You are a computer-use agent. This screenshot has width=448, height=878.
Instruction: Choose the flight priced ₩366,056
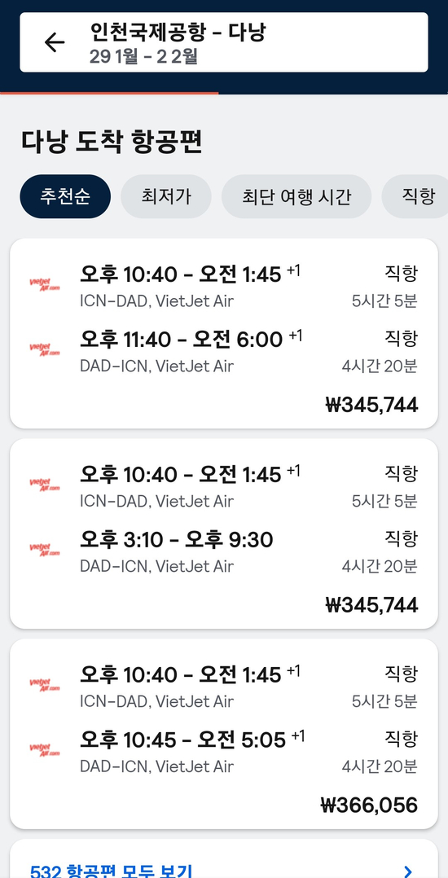tap(224, 734)
